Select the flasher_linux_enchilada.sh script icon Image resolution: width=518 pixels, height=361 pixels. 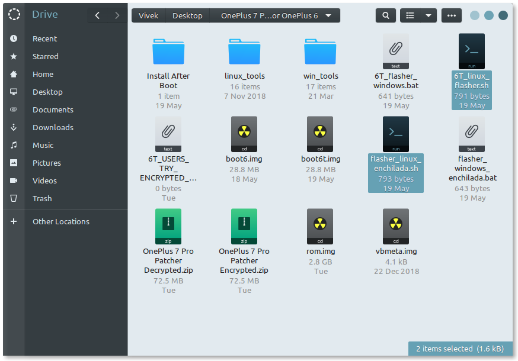396,134
